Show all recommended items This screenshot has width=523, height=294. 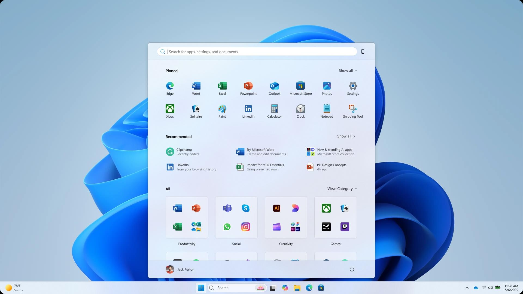pos(346,136)
